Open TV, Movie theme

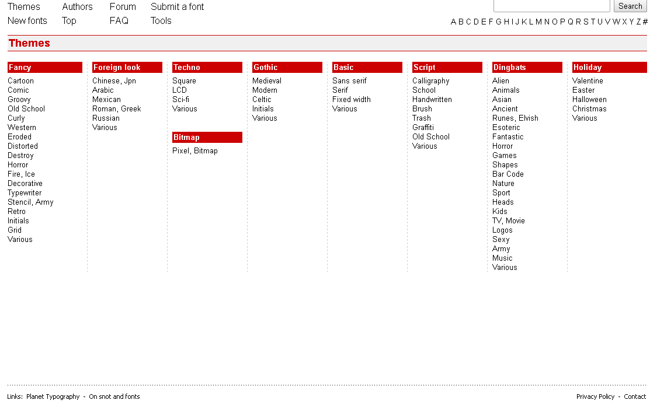click(508, 221)
